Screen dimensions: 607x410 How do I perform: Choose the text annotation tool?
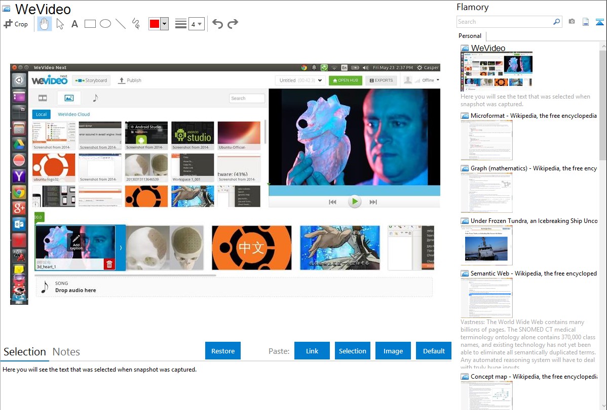74,24
